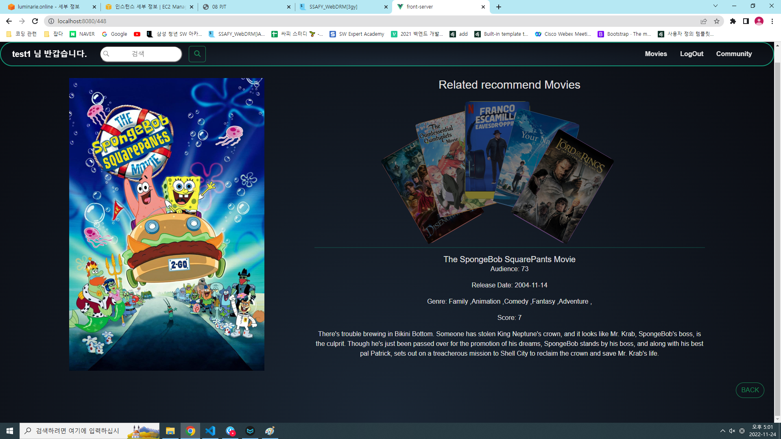Click the LogOut link
The width and height of the screenshot is (781, 439).
point(692,54)
